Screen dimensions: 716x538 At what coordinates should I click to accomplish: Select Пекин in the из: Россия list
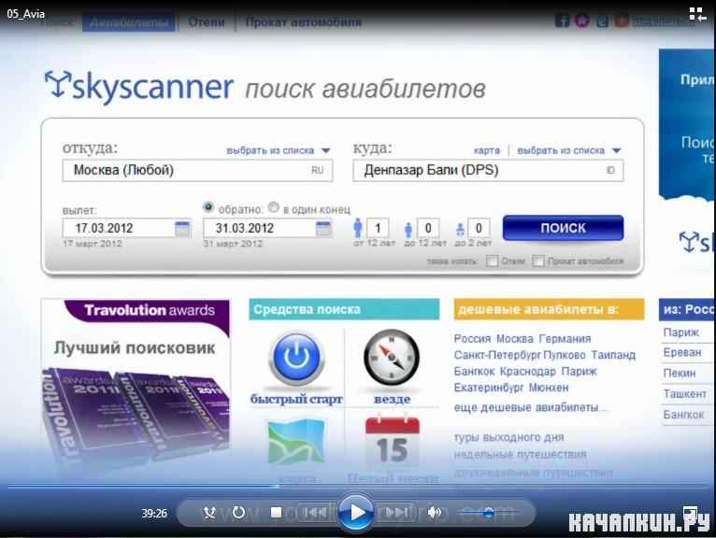(680, 374)
